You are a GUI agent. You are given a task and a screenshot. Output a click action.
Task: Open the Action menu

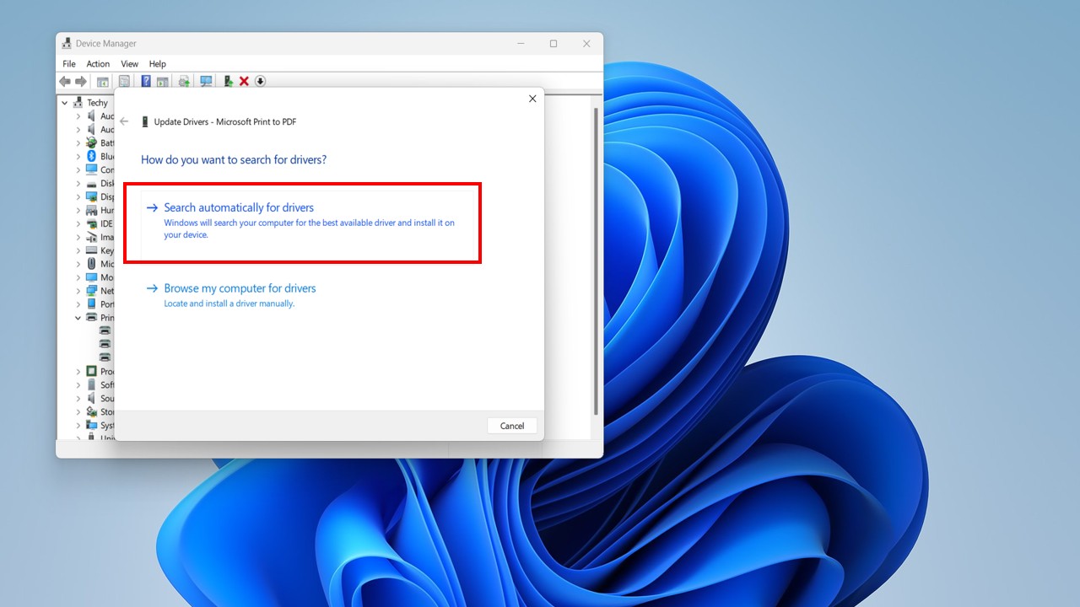click(98, 64)
